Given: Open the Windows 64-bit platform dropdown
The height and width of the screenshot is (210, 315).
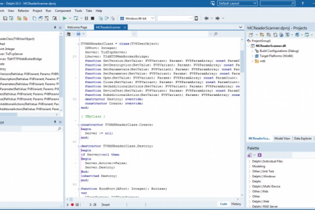Looking at the screenshot, I should coord(136,18).
